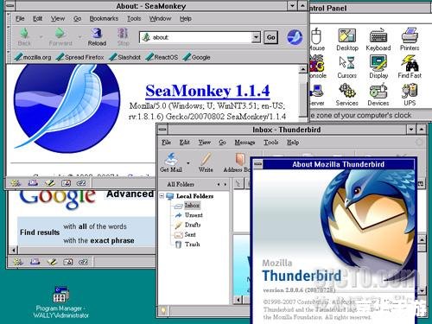Select the Drafts folder
The height and width of the screenshot is (324, 432).
click(187, 225)
